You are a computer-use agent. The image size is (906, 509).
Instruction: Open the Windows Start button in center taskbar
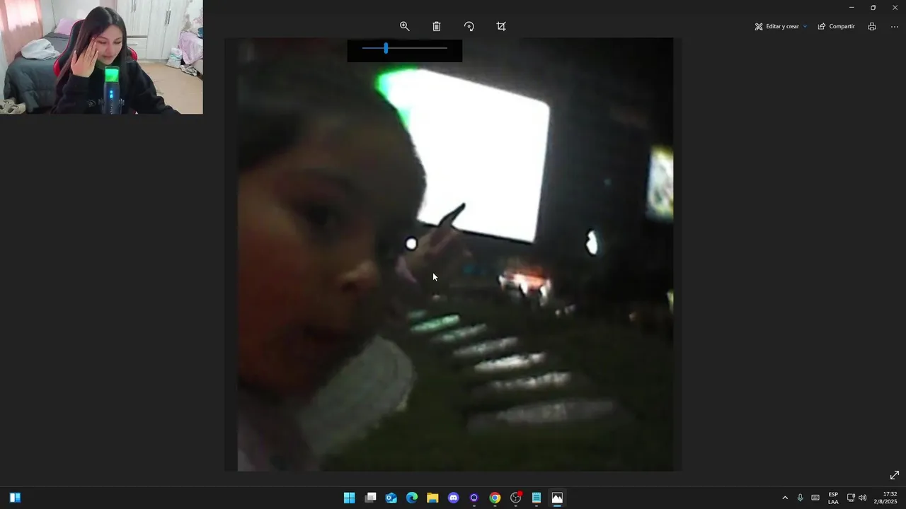click(x=350, y=498)
